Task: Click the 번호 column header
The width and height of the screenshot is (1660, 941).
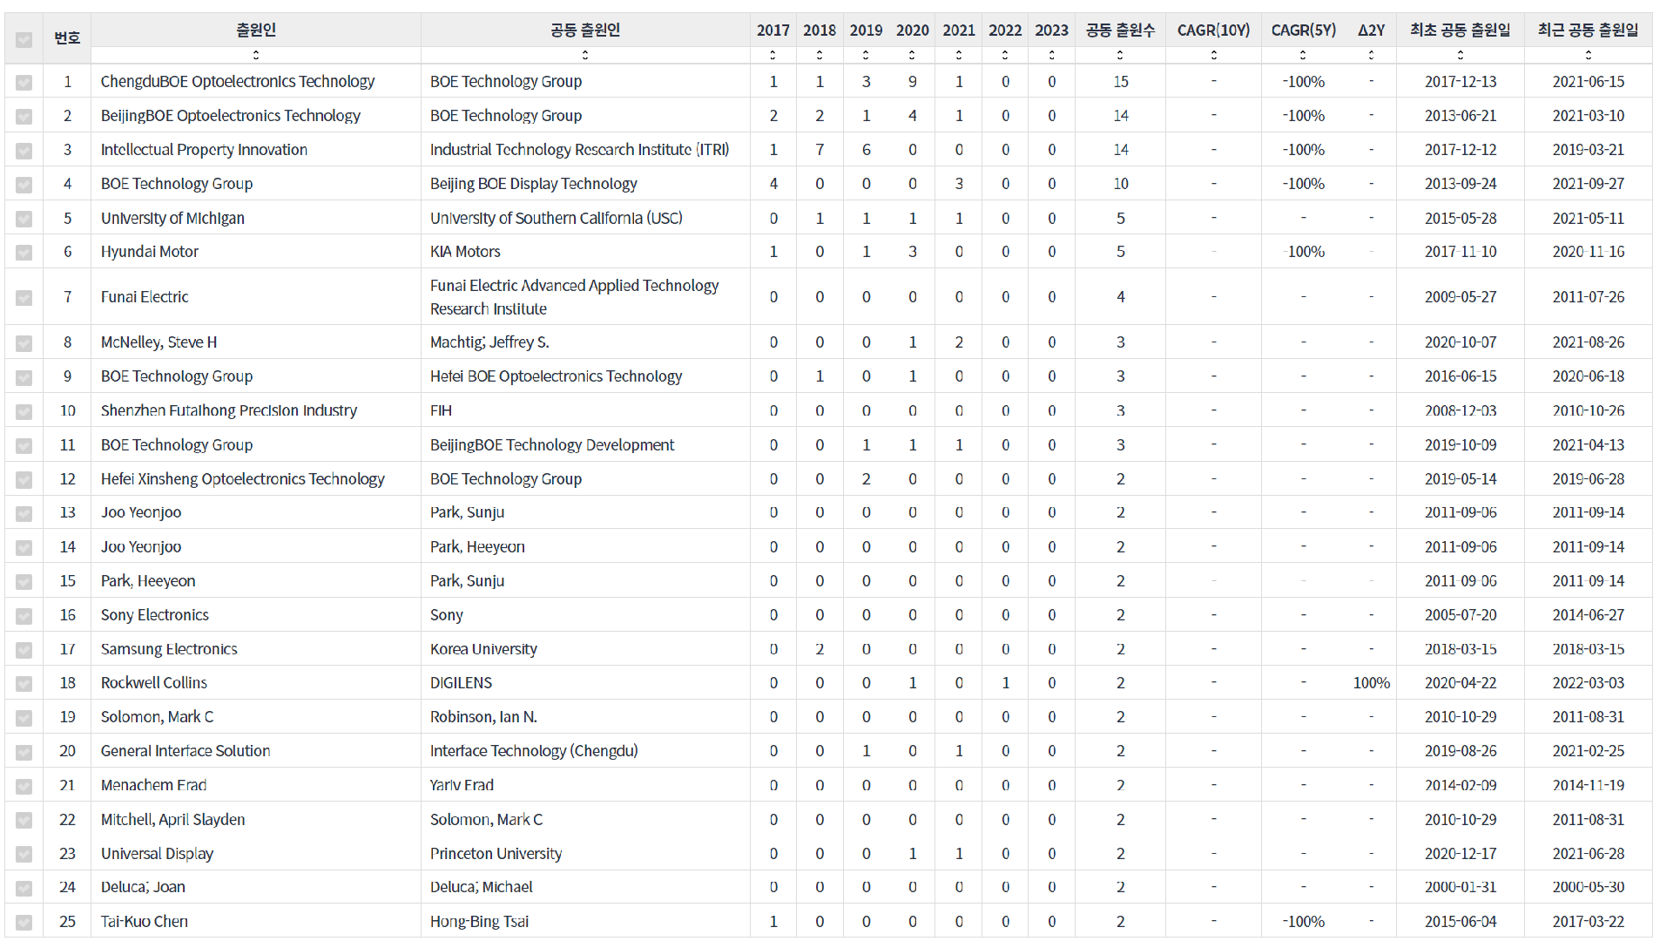Action: coord(67,37)
